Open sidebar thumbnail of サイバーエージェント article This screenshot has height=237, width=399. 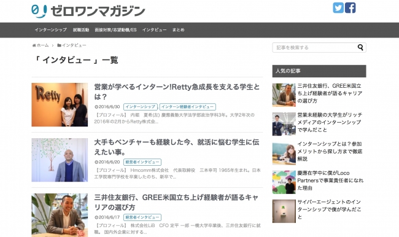click(x=284, y=211)
